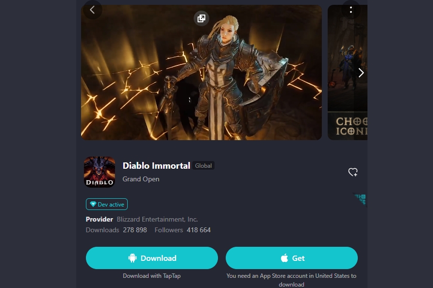The width and height of the screenshot is (433, 288).
Task: Click the Diablo game app icon
Action: (x=100, y=172)
